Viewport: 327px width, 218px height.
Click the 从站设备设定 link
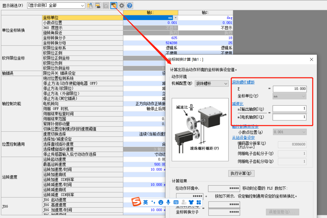pos(243,138)
